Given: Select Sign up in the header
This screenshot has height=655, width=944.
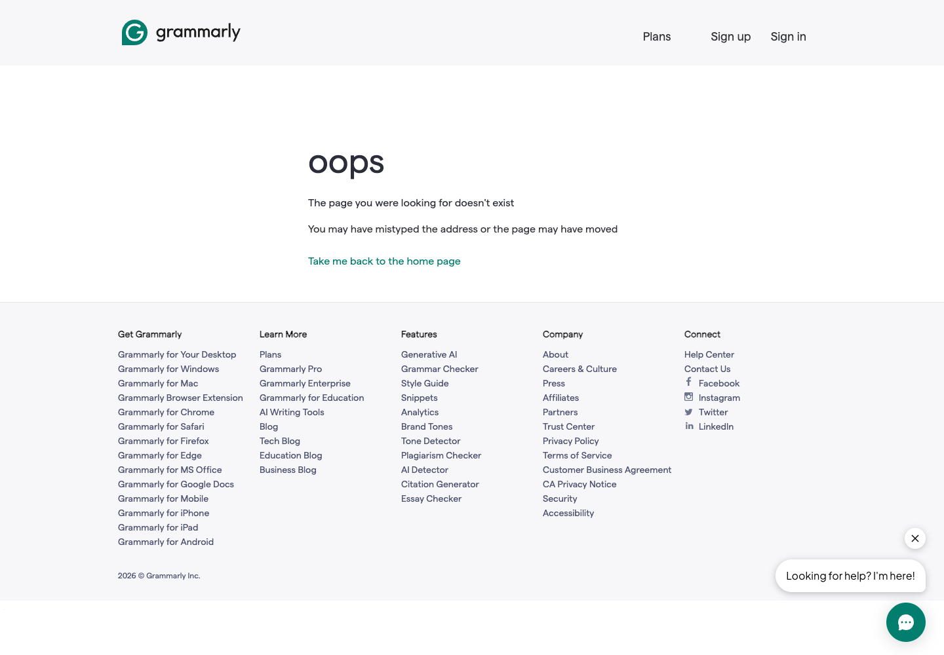Looking at the screenshot, I should pyautogui.click(x=731, y=37).
